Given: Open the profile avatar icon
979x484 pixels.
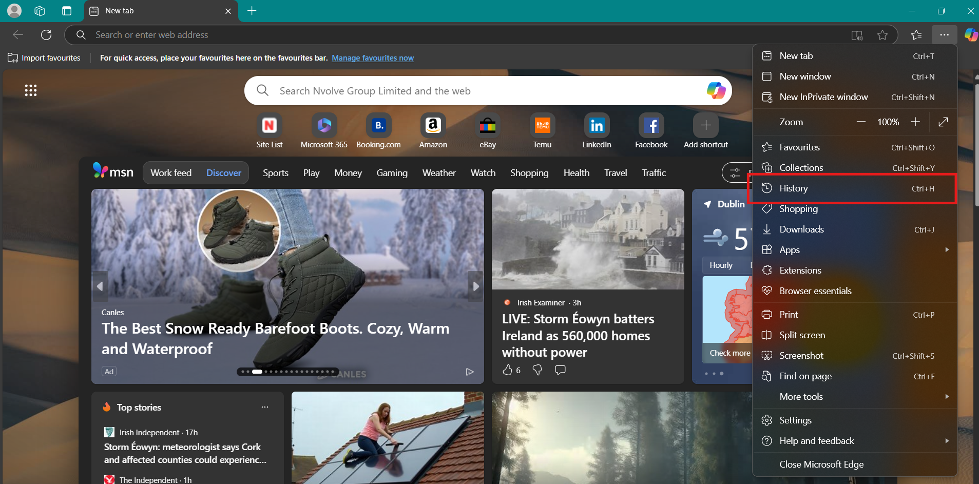Looking at the screenshot, I should click(14, 11).
